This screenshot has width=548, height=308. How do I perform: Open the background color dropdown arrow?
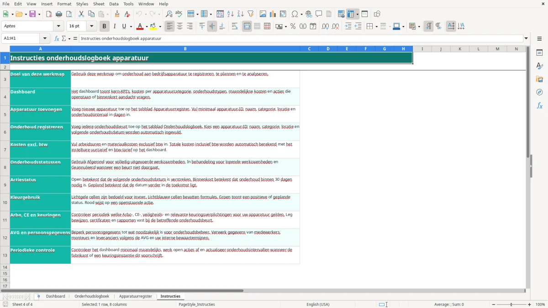pos(161,26)
